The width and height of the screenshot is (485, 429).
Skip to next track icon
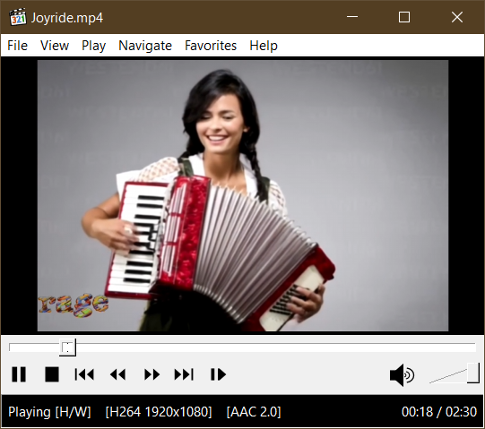pyautogui.click(x=184, y=374)
